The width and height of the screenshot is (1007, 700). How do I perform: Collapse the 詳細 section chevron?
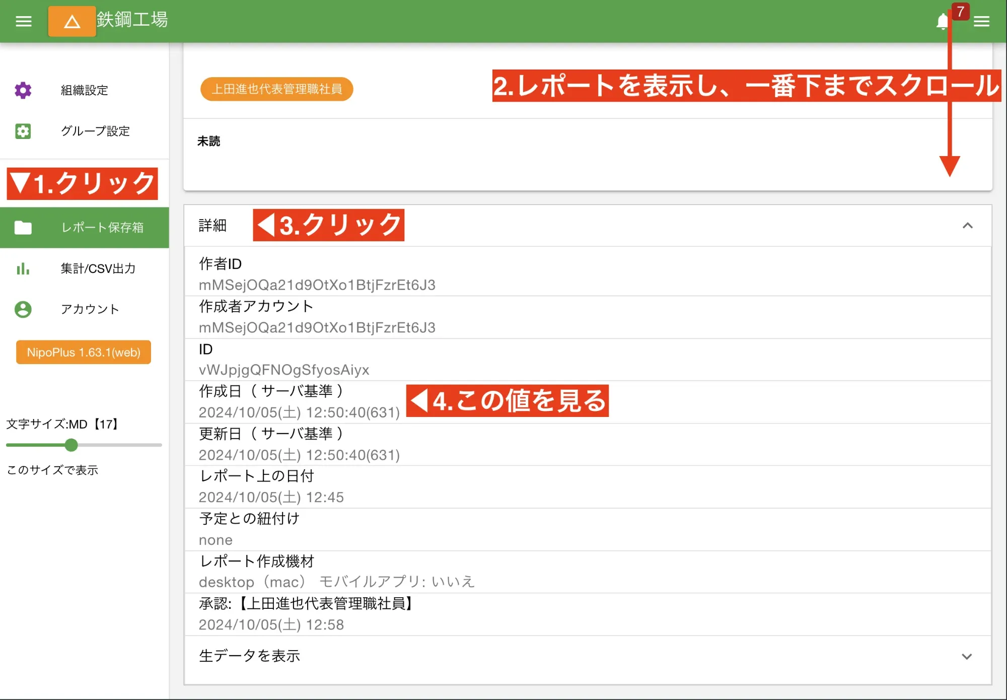[x=966, y=226]
